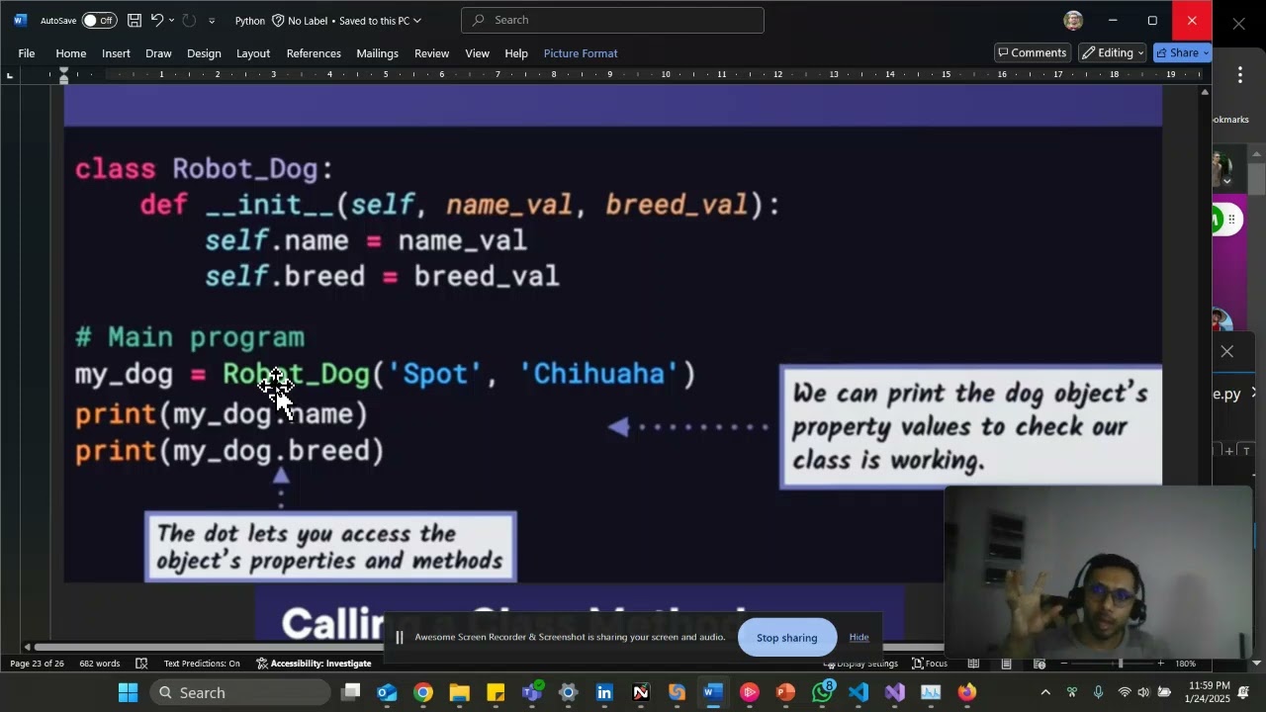Click the user account profile picture

[x=1073, y=20]
